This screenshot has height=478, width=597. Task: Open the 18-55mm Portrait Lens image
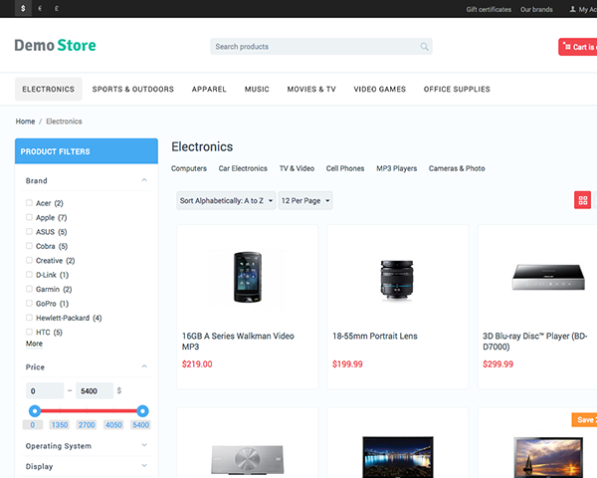397,280
